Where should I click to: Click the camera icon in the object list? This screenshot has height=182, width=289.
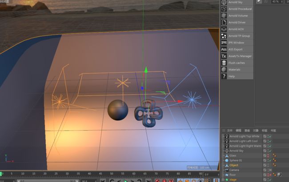(227, 170)
